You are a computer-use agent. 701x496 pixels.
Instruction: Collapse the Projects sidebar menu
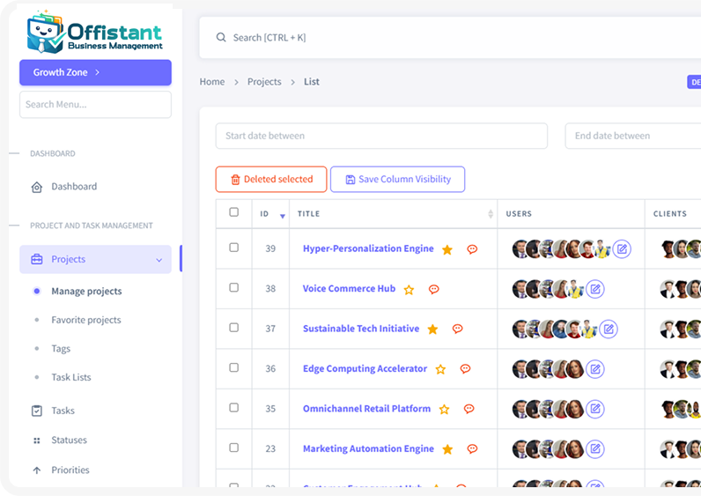pyautogui.click(x=159, y=260)
